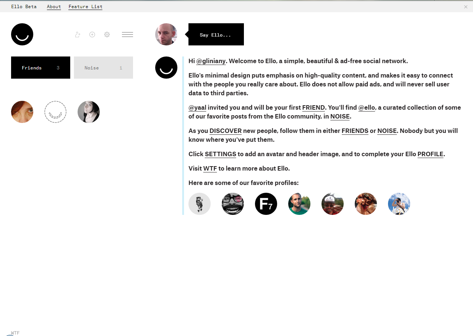Open the F7 favorite profile avatar
Image resolution: width=473 pixels, height=336 pixels.
(266, 204)
